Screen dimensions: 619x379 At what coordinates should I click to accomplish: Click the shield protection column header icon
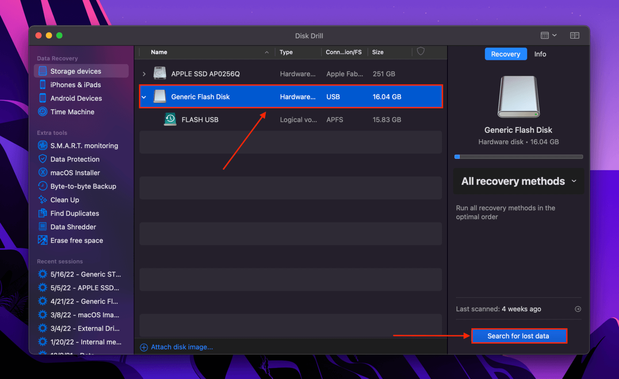[421, 52]
